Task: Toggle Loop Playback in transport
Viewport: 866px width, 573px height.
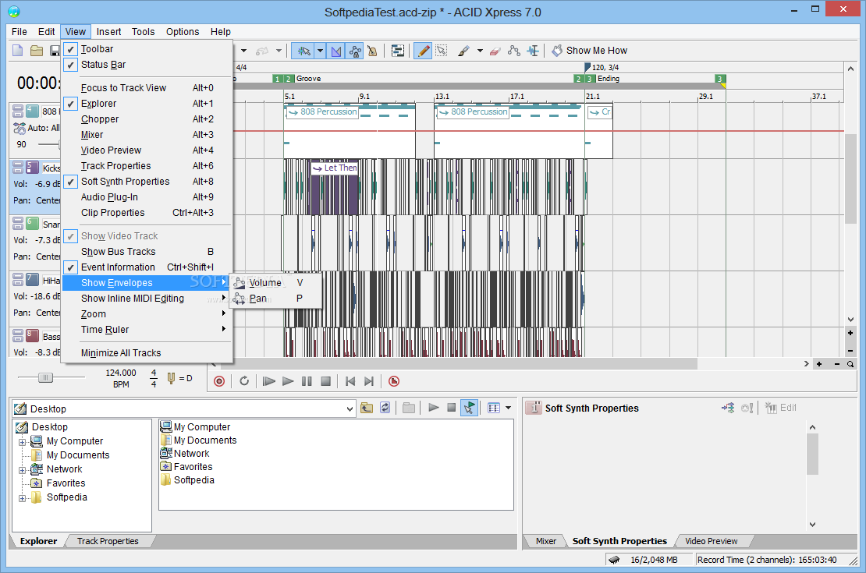Action: click(244, 381)
